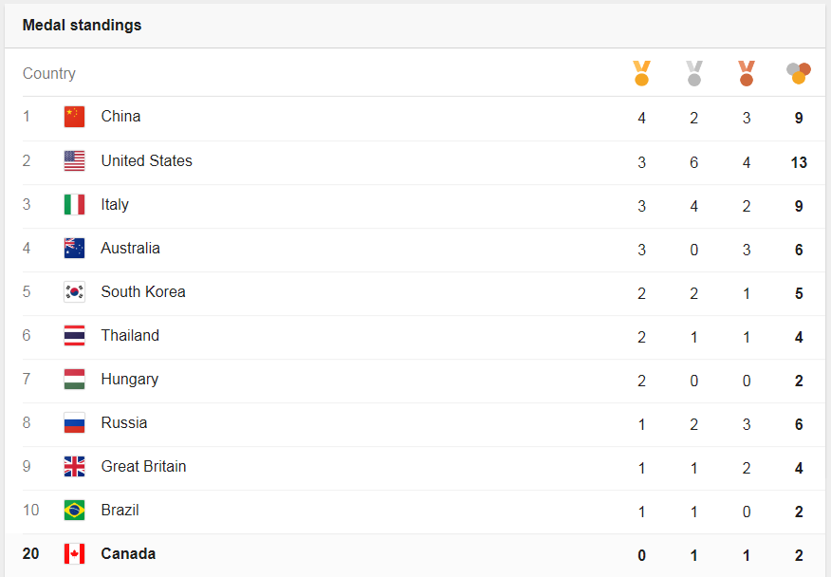Select the Russia country name
The height and width of the screenshot is (577, 831).
[x=124, y=422]
